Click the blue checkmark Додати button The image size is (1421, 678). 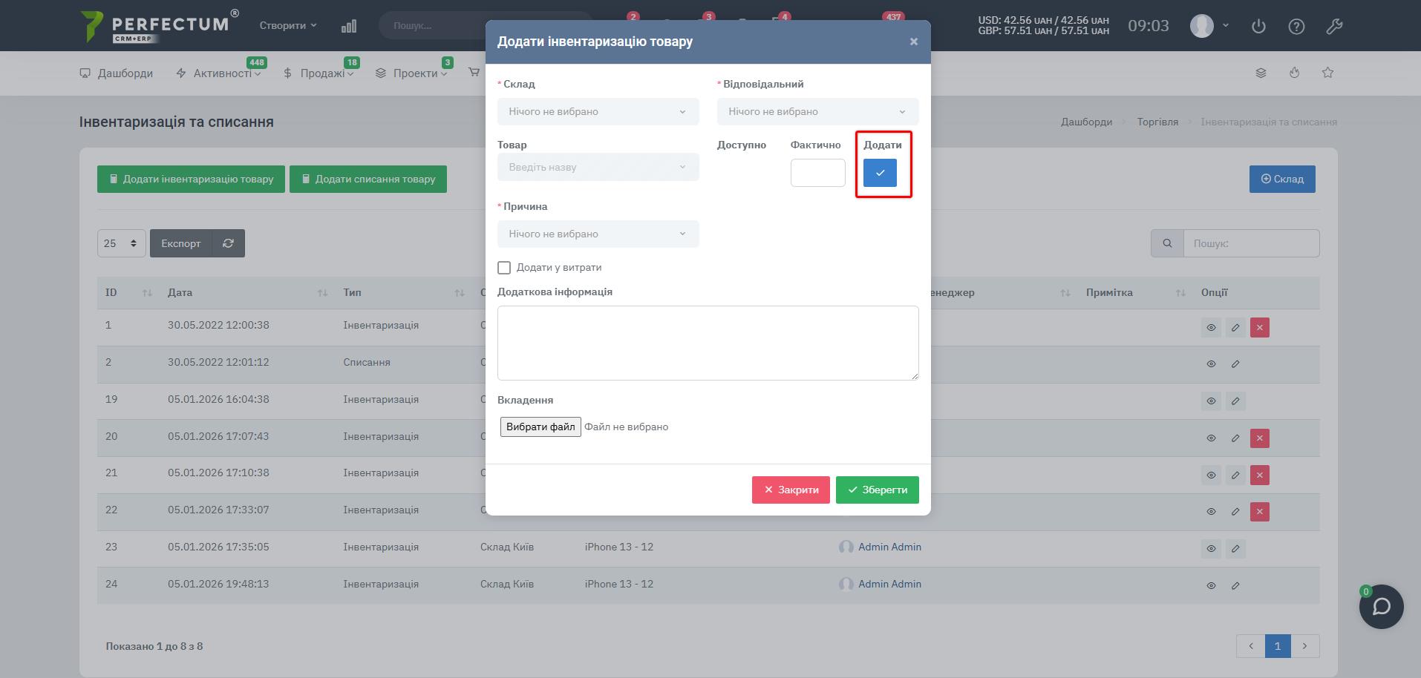(x=880, y=173)
